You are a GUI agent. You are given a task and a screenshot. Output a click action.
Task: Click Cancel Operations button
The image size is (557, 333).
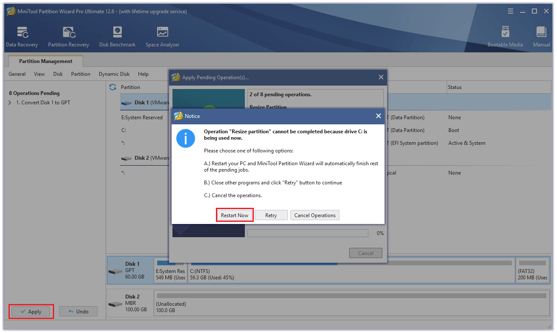tap(315, 215)
